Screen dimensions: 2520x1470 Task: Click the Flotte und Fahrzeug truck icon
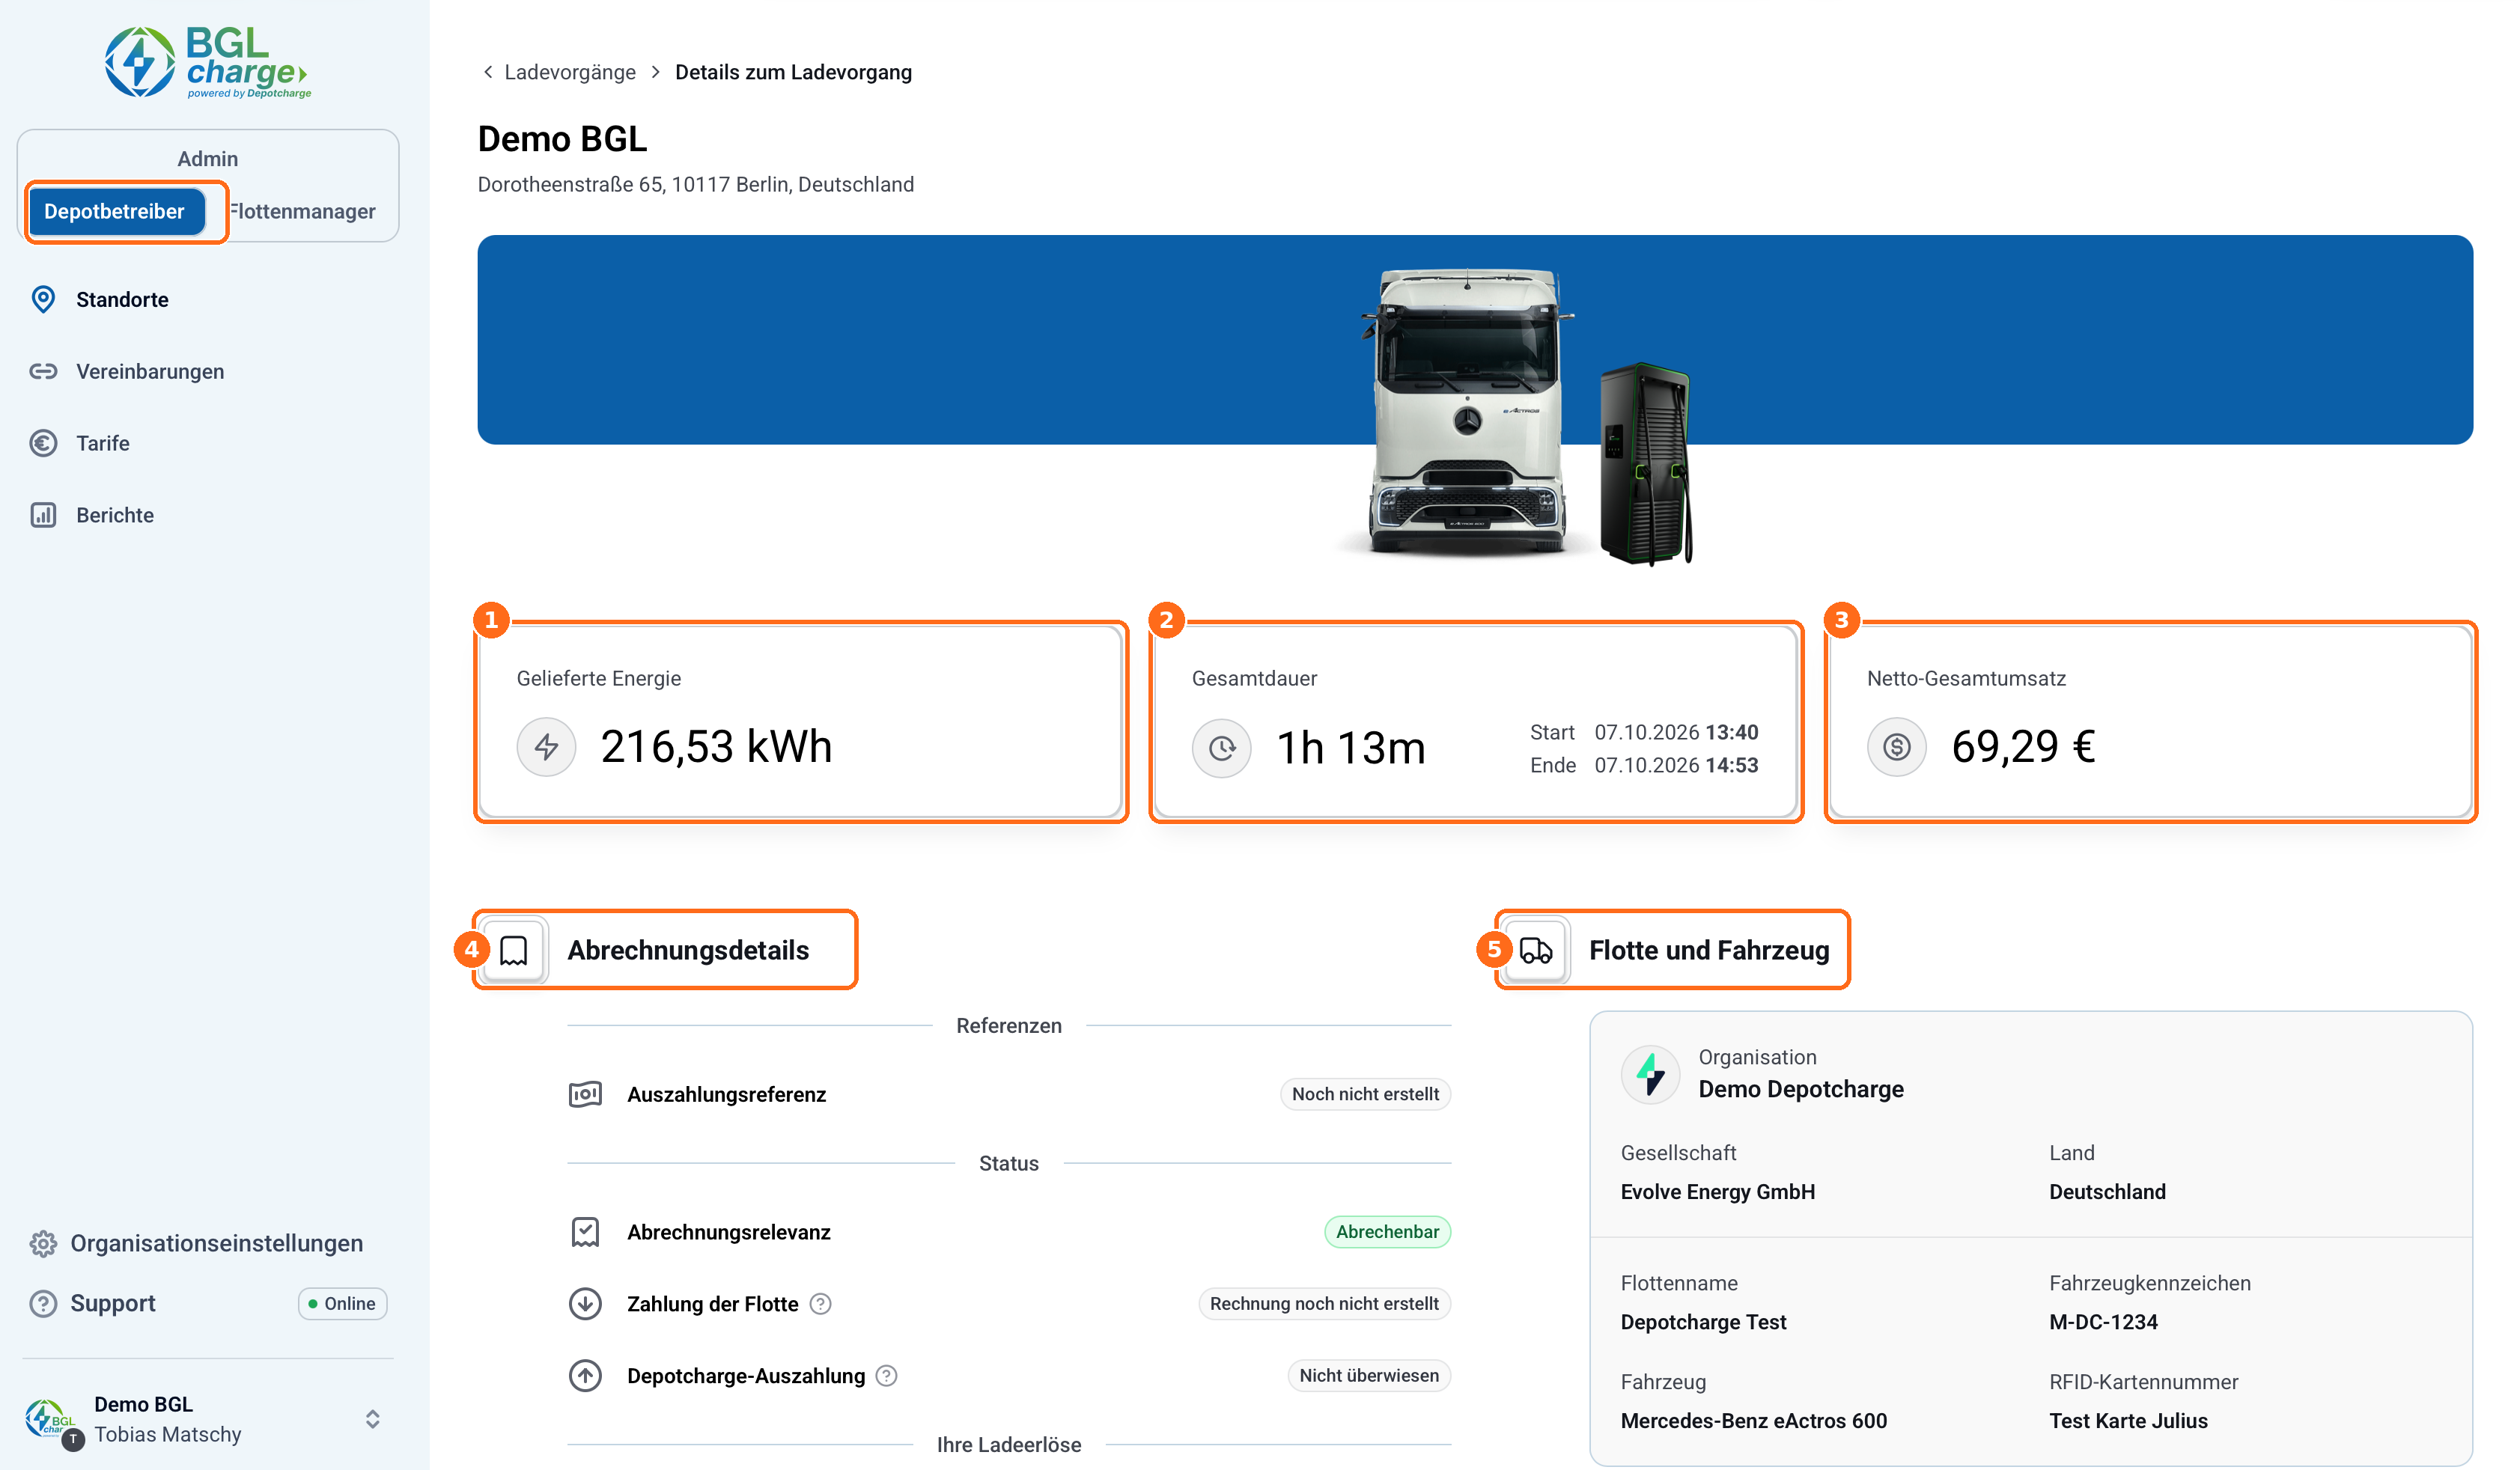(1535, 950)
